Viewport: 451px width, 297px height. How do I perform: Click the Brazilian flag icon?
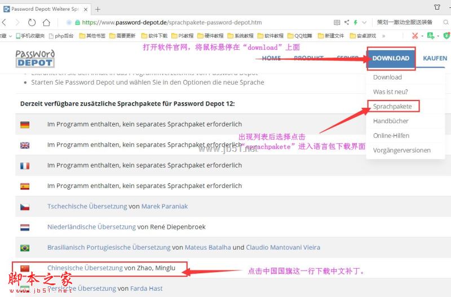pyautogui.click(x=25, y=248)
